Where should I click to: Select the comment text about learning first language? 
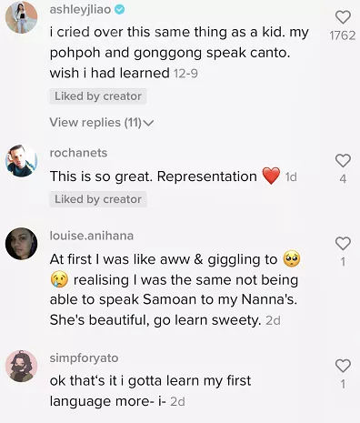pyautogui.click(x=150, y=391)
